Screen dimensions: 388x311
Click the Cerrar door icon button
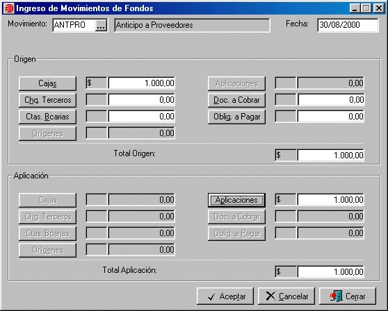click(348, 296)
